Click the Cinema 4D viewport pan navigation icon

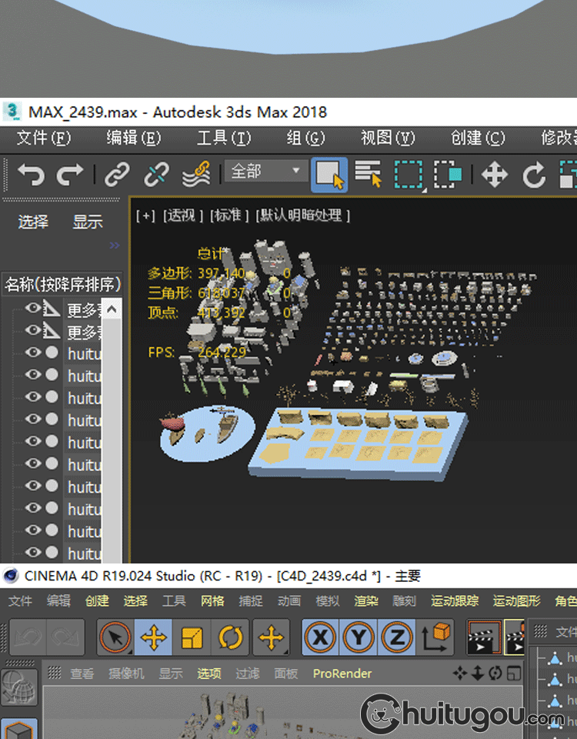point(459,674)
